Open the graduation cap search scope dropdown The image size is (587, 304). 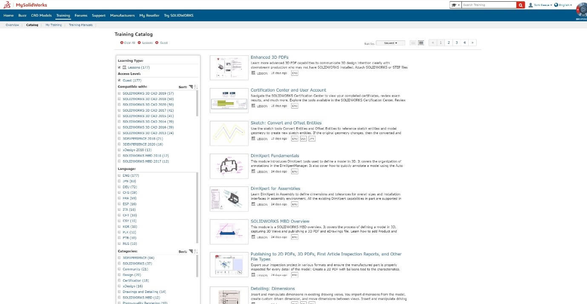(455, 5)
